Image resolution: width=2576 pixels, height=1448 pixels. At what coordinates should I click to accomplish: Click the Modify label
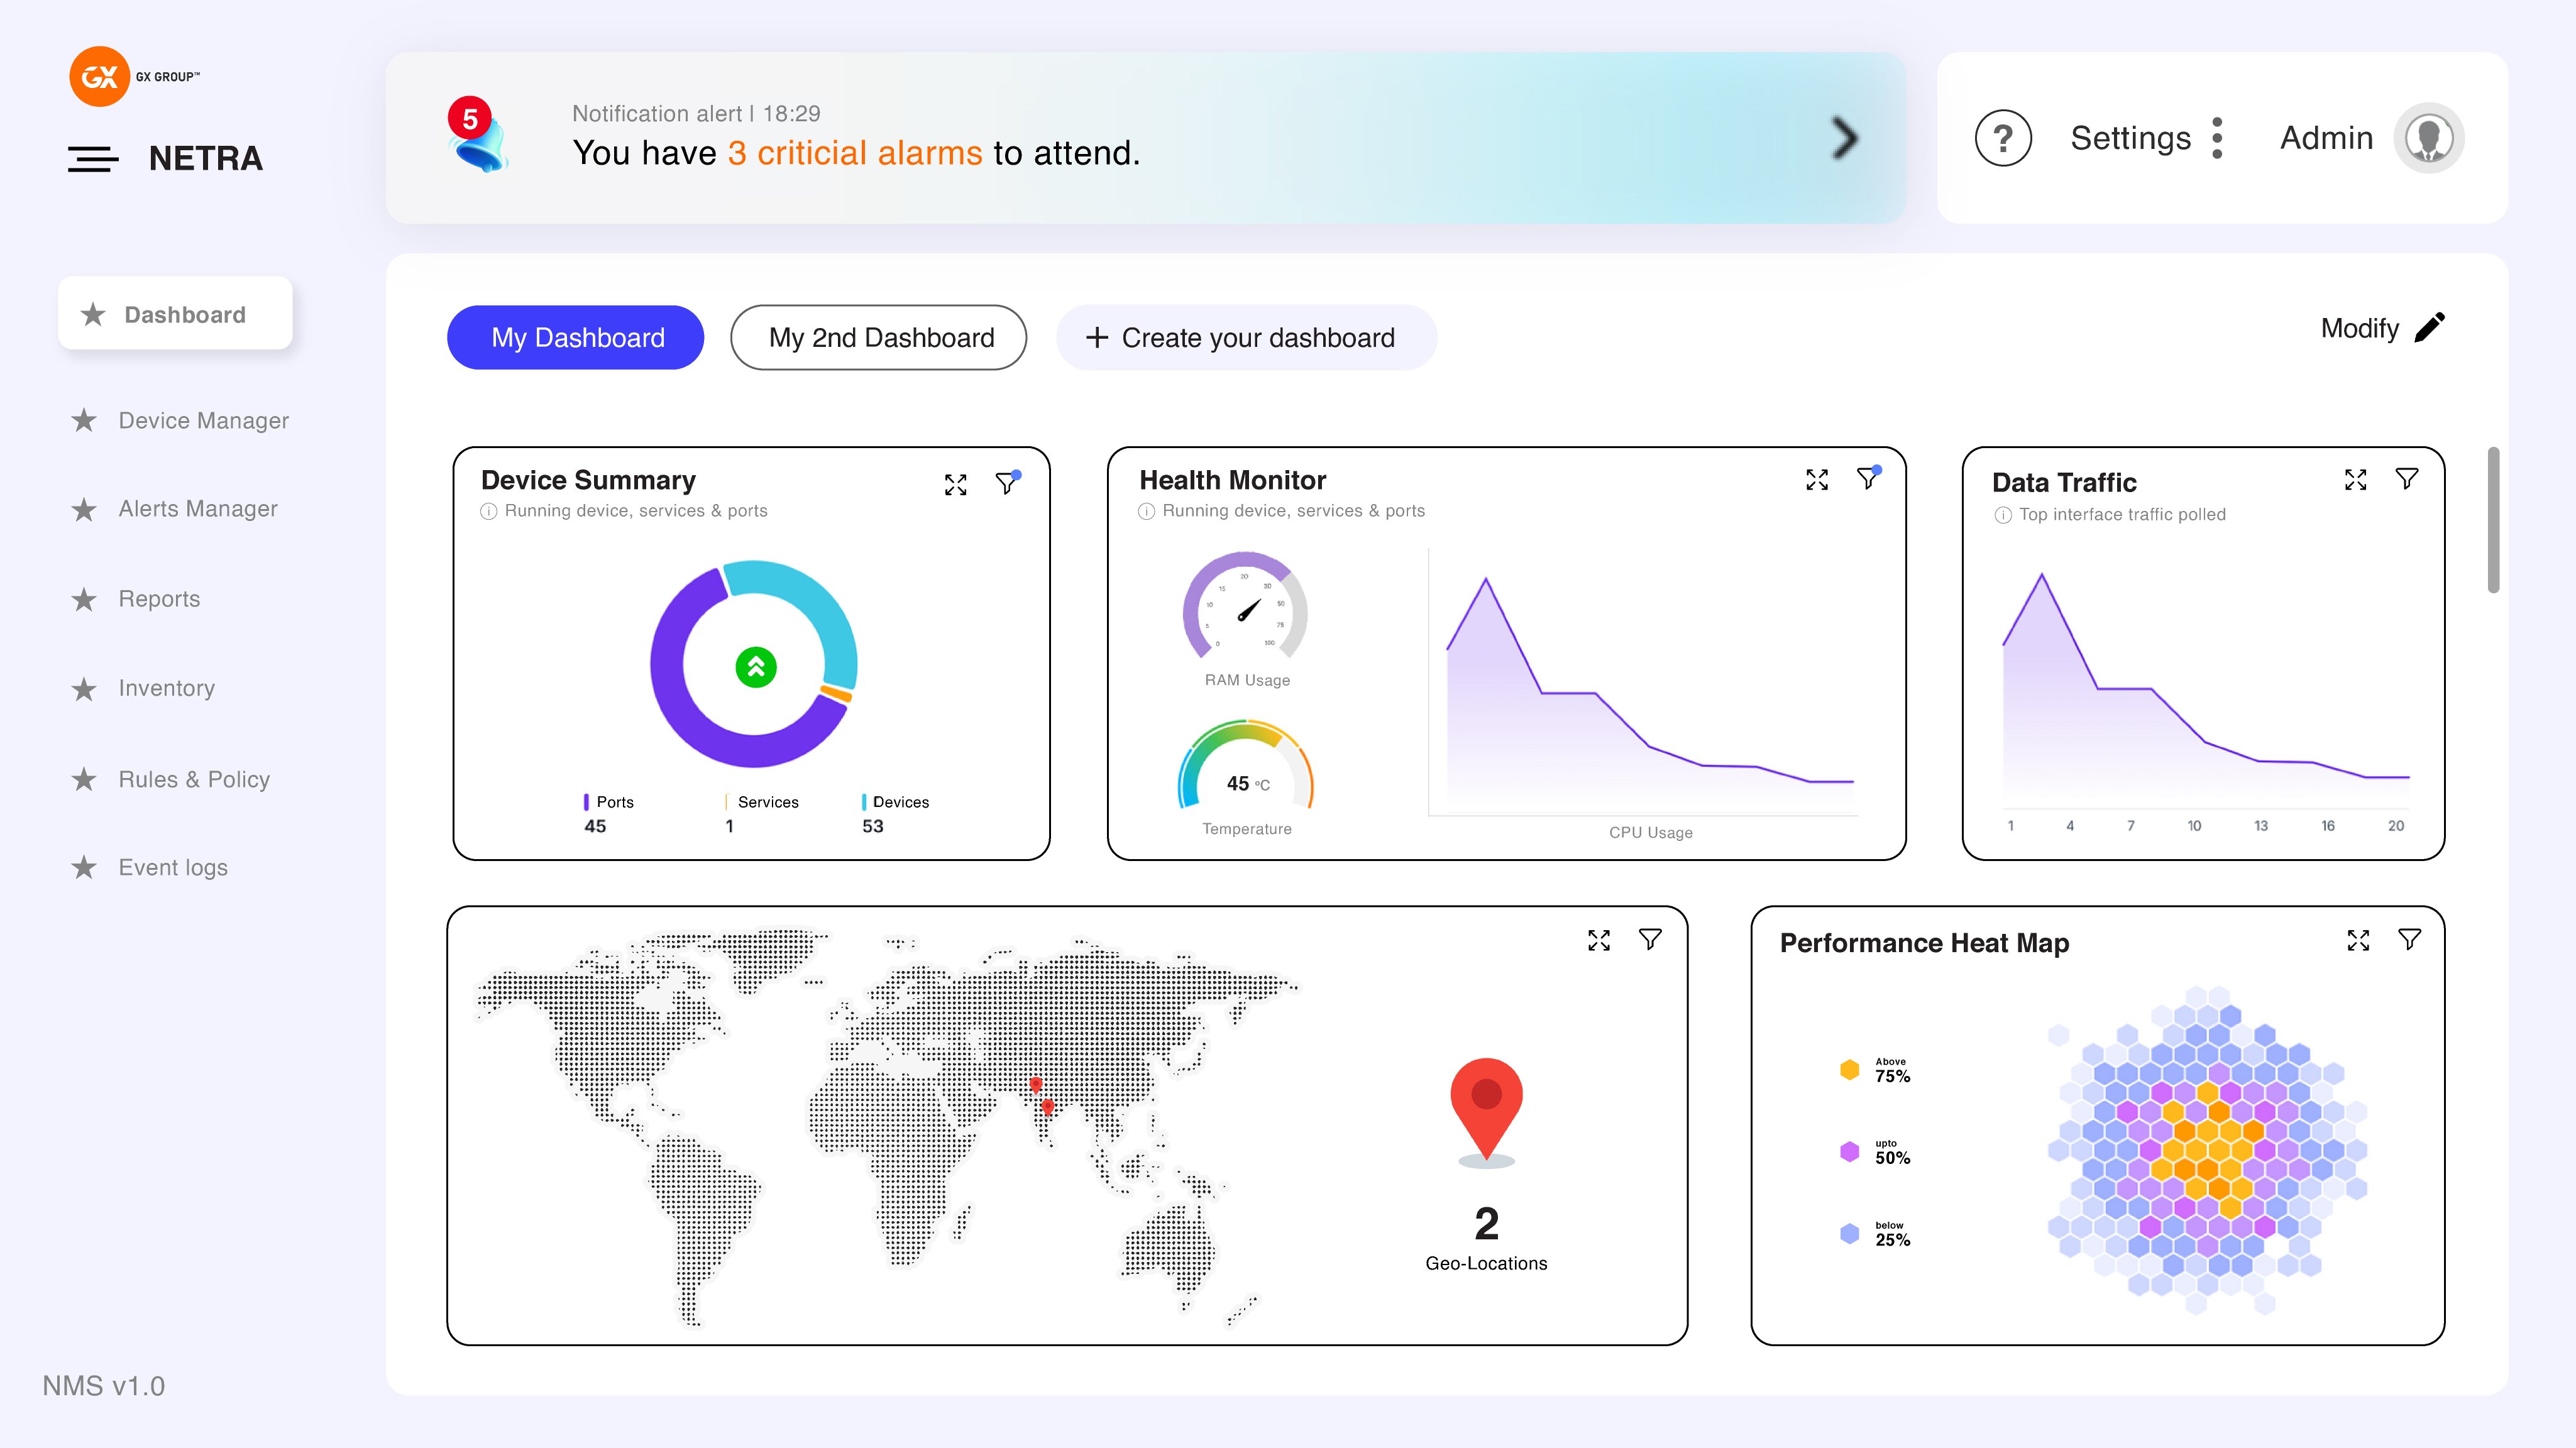[2359, 328]
